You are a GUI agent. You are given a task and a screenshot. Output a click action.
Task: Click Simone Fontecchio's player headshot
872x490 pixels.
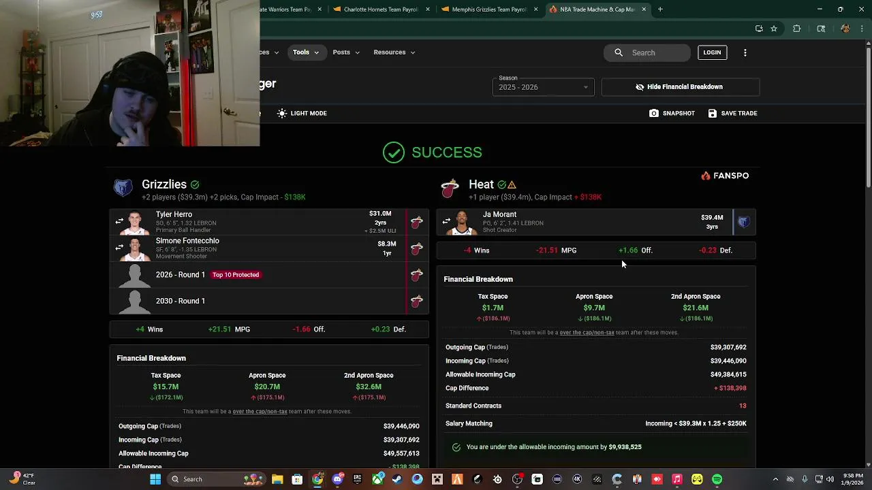[135, 249]
